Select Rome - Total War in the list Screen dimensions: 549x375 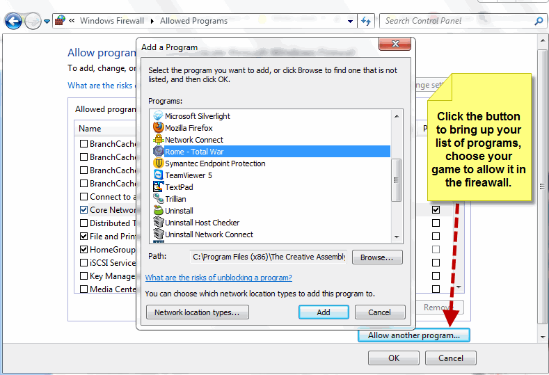tap(271, 152)
